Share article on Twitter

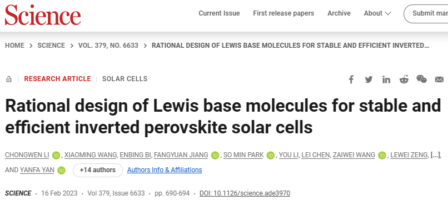(369, 79)
